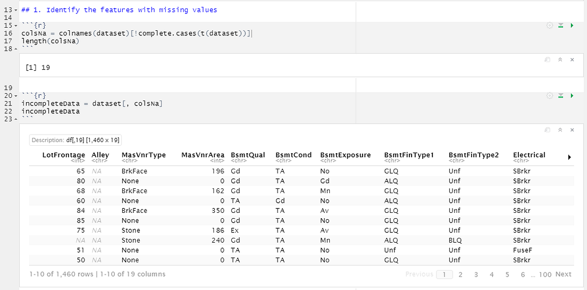Go to page 6 of the table
587x290 pixels.
(523, 274)
